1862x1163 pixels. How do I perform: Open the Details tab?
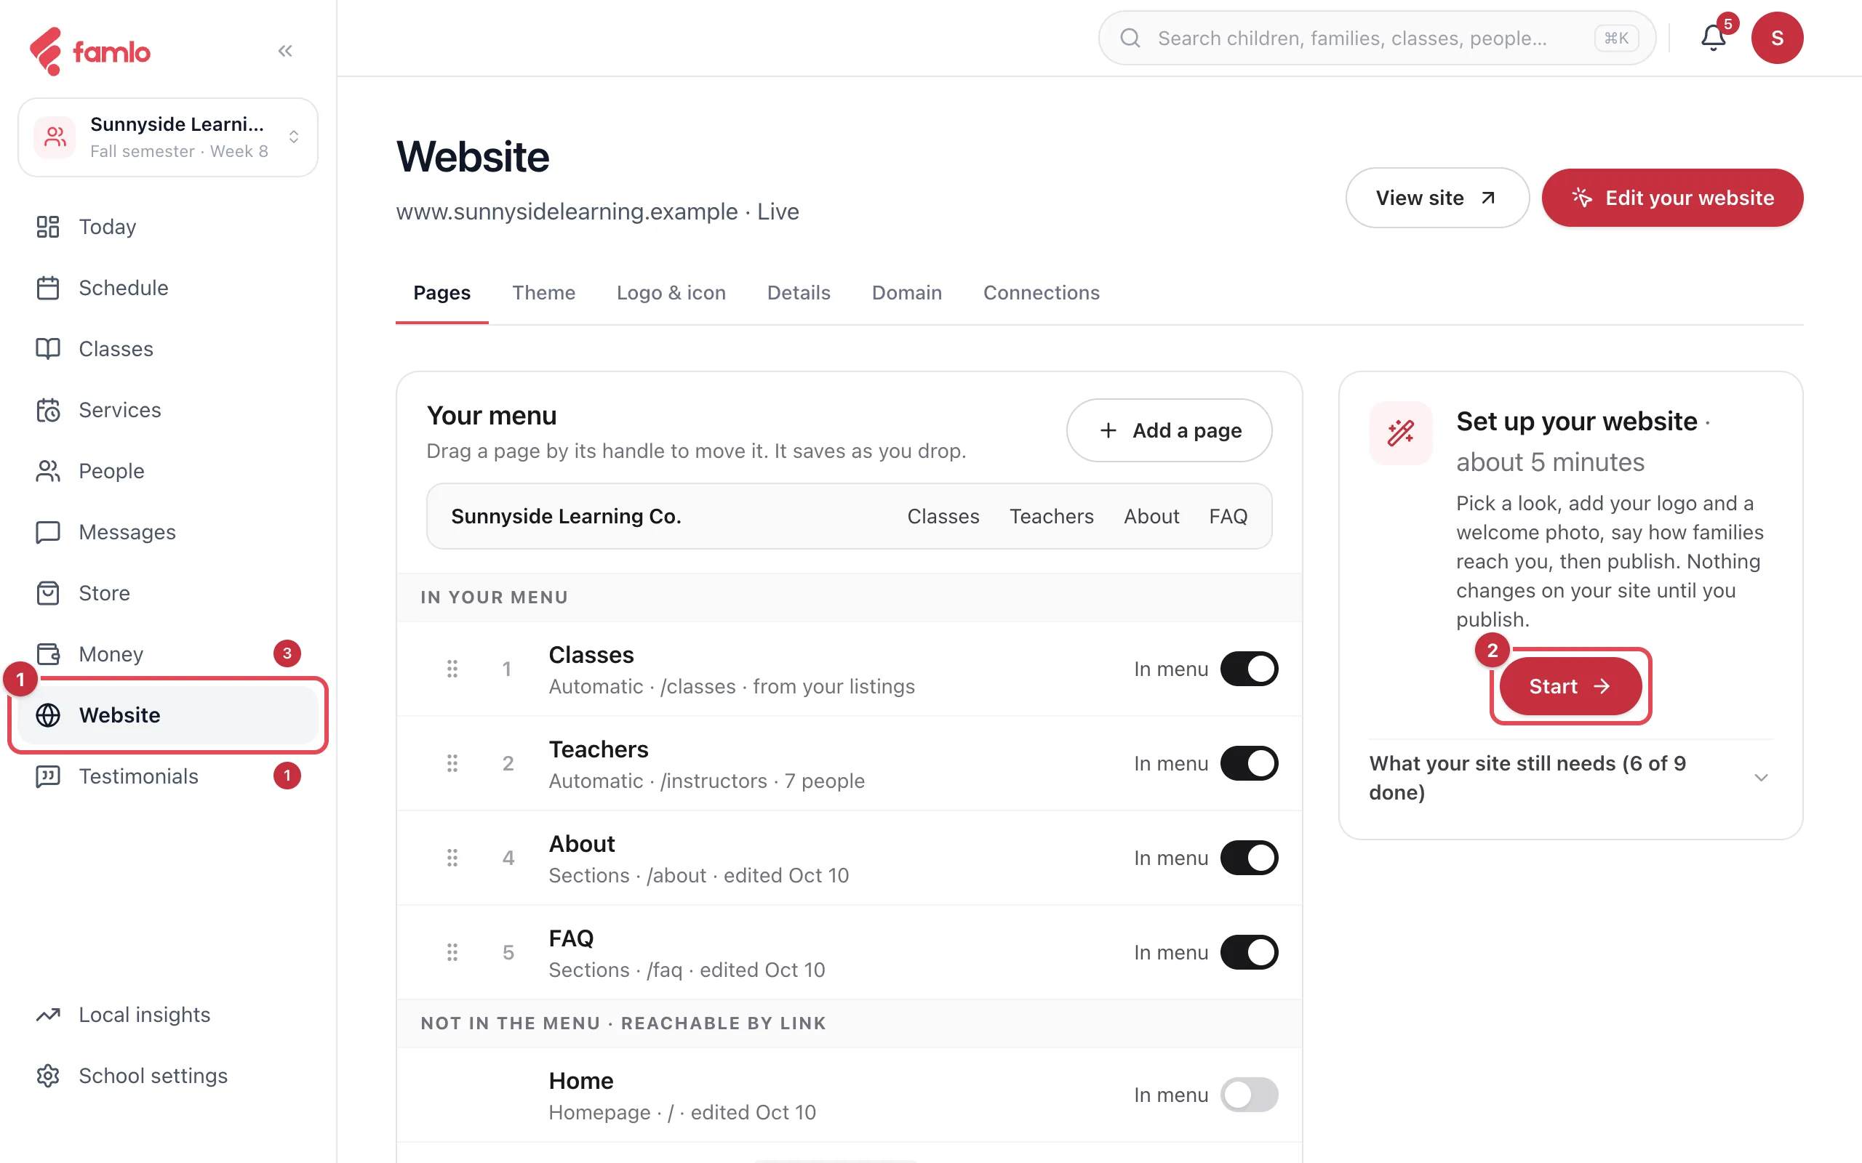pyautogui.click(x=798, y=293)
